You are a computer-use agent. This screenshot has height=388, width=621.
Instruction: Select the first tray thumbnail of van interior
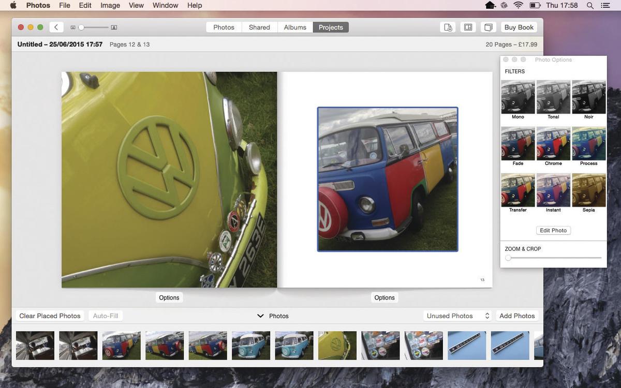click(35, 346)
